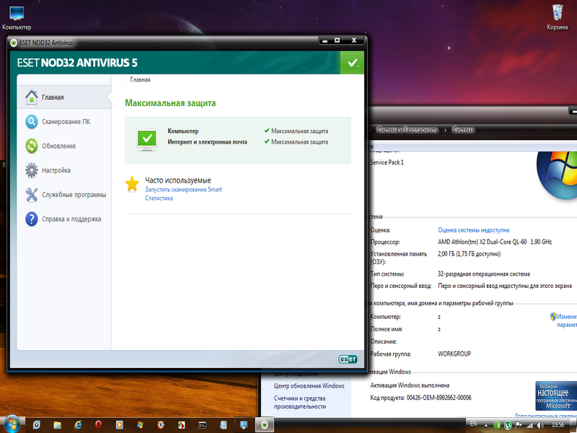Open the media player taskbar icon
This screenshot has height=433, width=577.
(119, 424)
